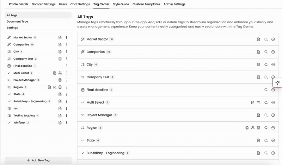The width and height of the screenshot is (282, 165).
Task: Click users icon on Multi Select main row
Action: (x=258, y=102)
